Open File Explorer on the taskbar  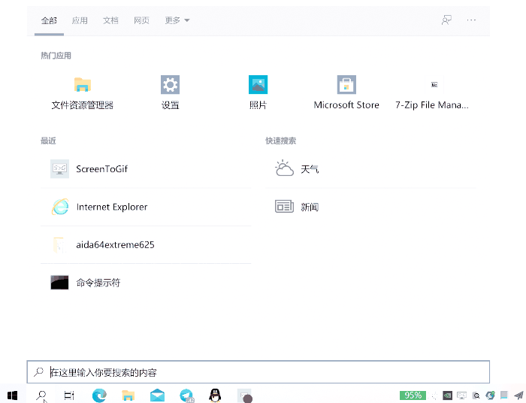pyautogui.click(x=128, y=395)
